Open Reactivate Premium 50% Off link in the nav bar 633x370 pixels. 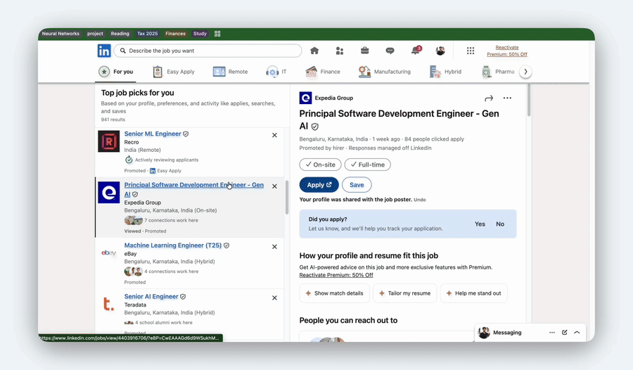tap(506, 51)
